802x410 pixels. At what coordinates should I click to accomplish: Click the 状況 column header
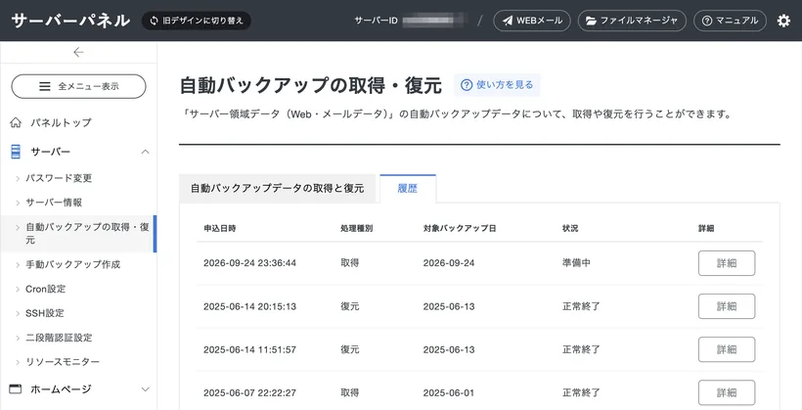(570, 229)
